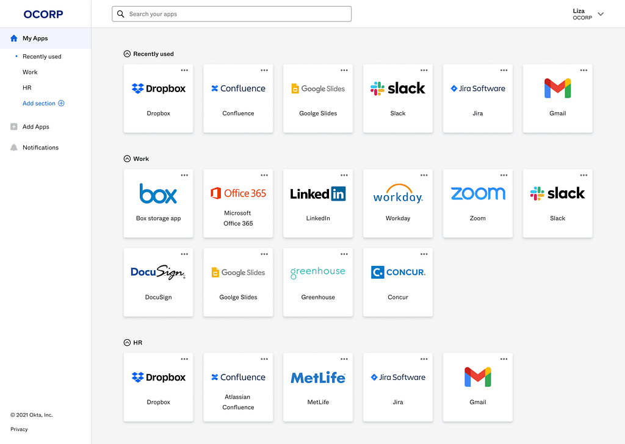Open Add Apps from sidebar
Image resolution: width=625 pixels, height=444 pixels.
pyautogui.click(x=36, y=127)
